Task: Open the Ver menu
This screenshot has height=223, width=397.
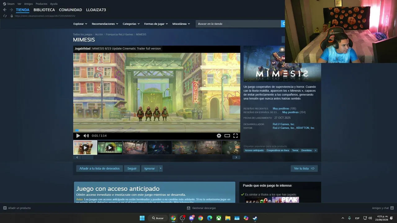Action: coord(19,4)
